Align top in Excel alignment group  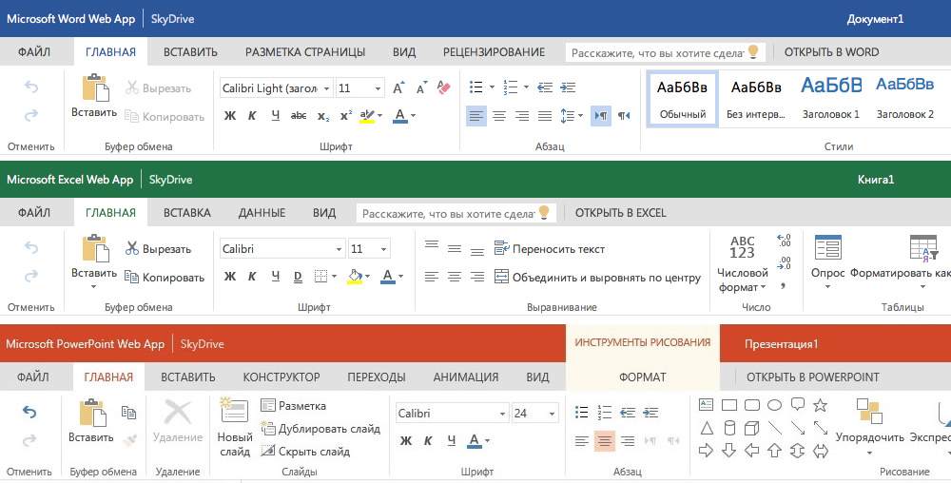(x=432, y=245)
